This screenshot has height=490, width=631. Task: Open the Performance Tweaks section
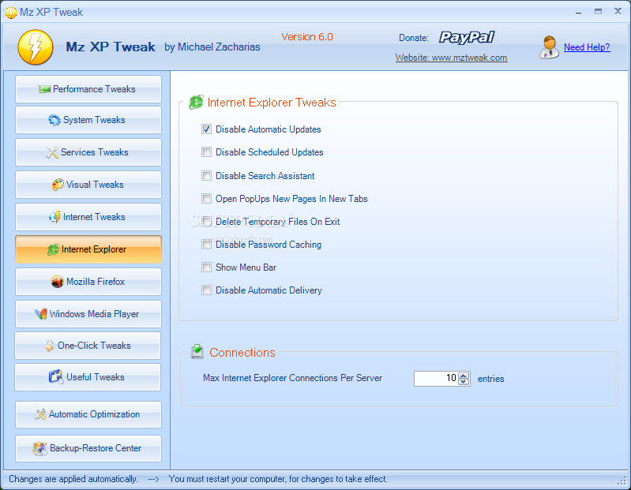[x=88, y=89]
